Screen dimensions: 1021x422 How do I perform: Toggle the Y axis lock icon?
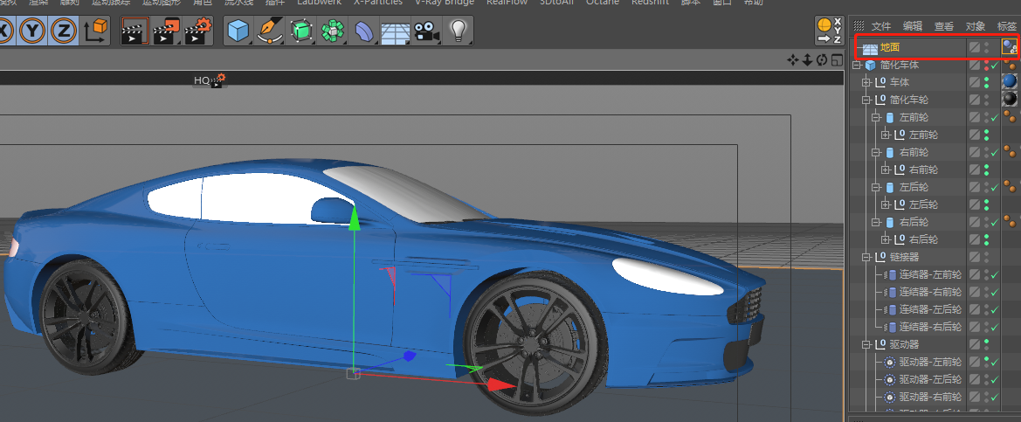click(32, 30)
